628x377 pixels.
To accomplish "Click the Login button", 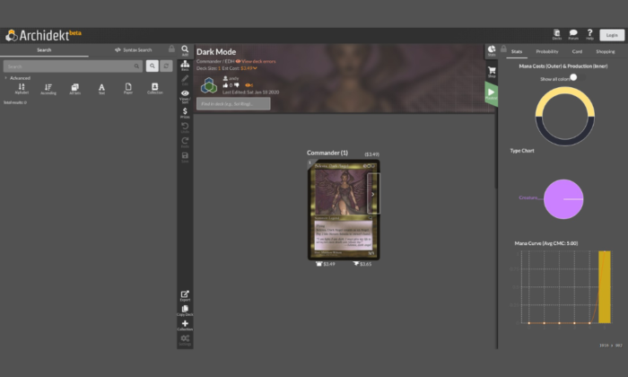I will tap(612, 35).
